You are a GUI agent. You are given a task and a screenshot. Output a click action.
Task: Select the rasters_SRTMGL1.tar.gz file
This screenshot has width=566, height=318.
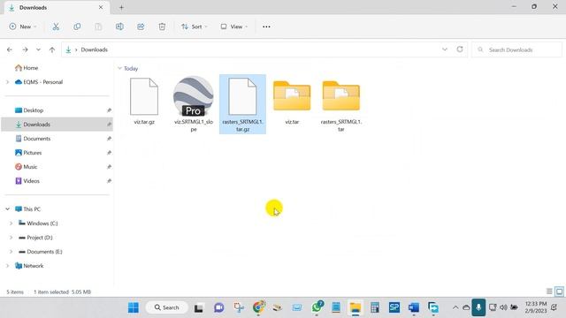(242, 104)
